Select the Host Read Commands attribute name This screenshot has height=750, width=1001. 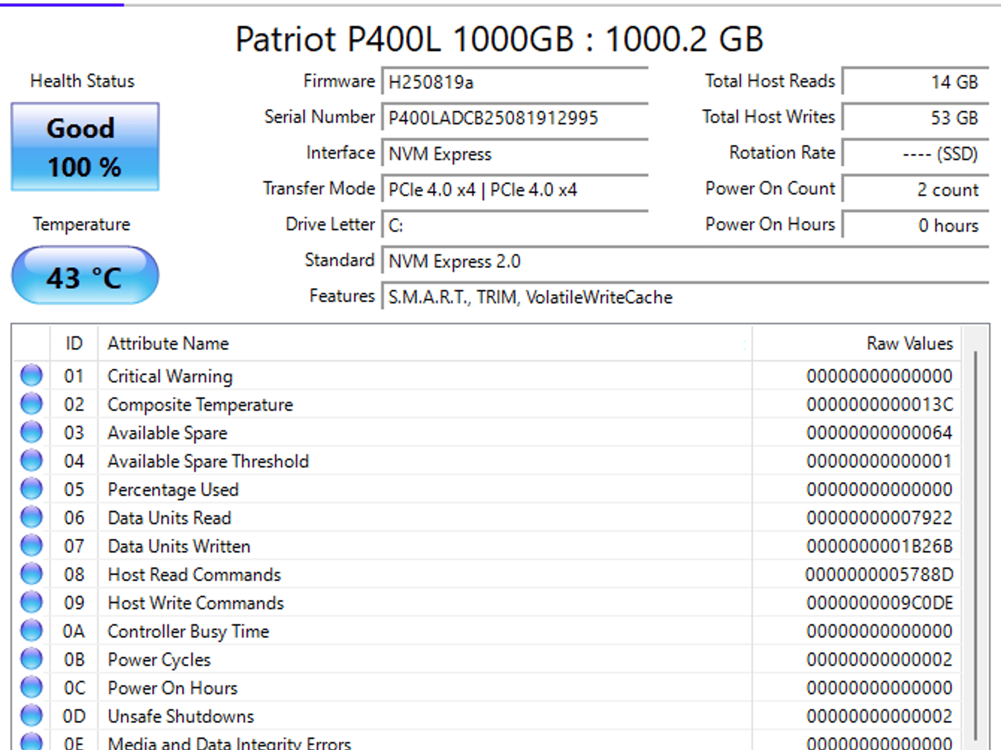[195, 574]
